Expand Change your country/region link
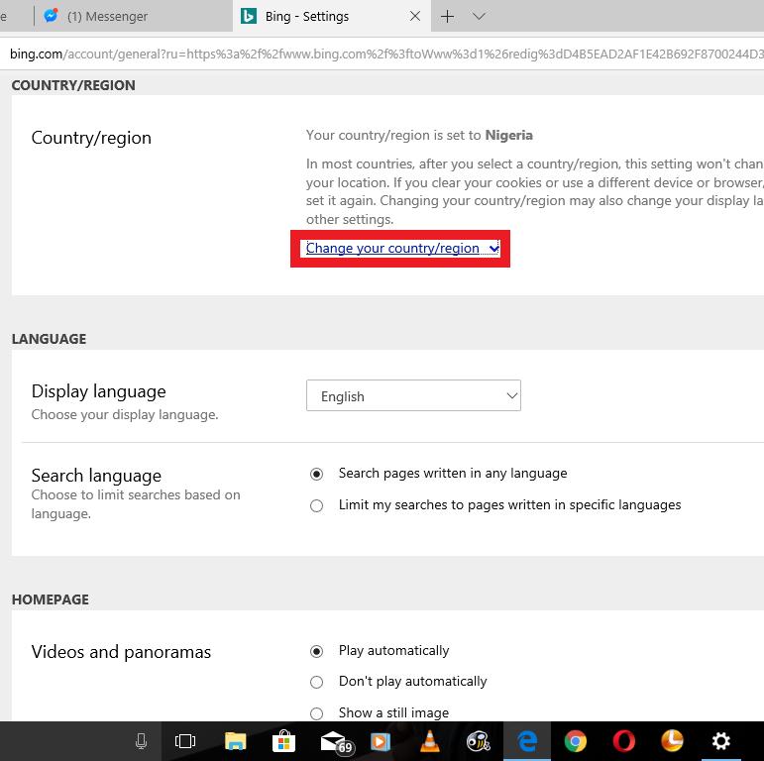This screenshot has width=764, height=761. click(x=402, y=249)
